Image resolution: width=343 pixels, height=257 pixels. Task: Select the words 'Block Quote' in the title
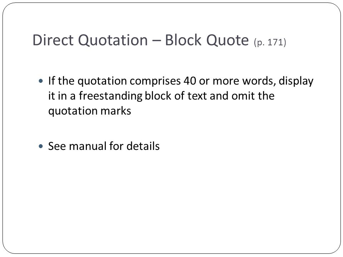(x=207, y=40)
